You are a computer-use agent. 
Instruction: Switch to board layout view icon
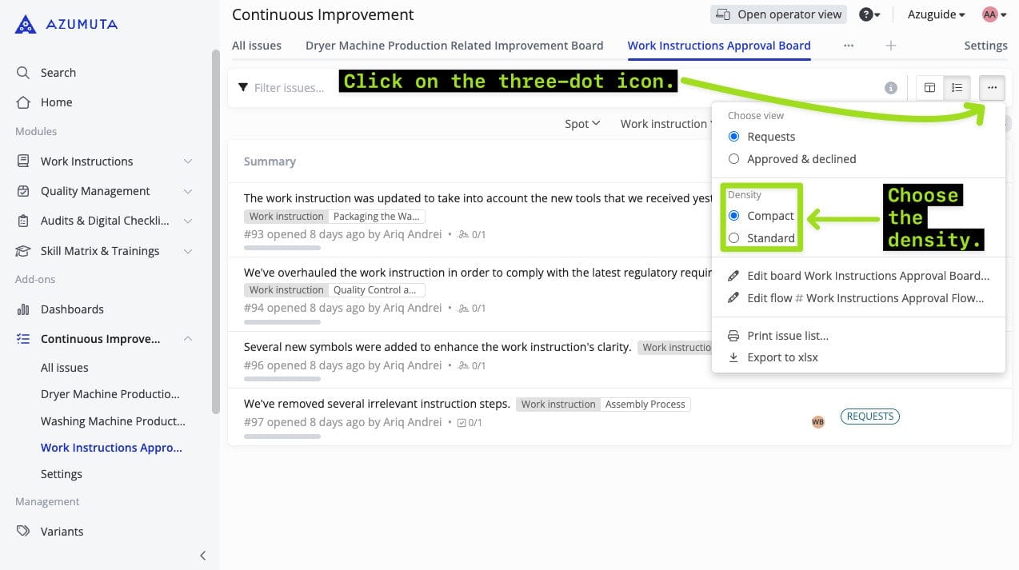tap(929, 88)
